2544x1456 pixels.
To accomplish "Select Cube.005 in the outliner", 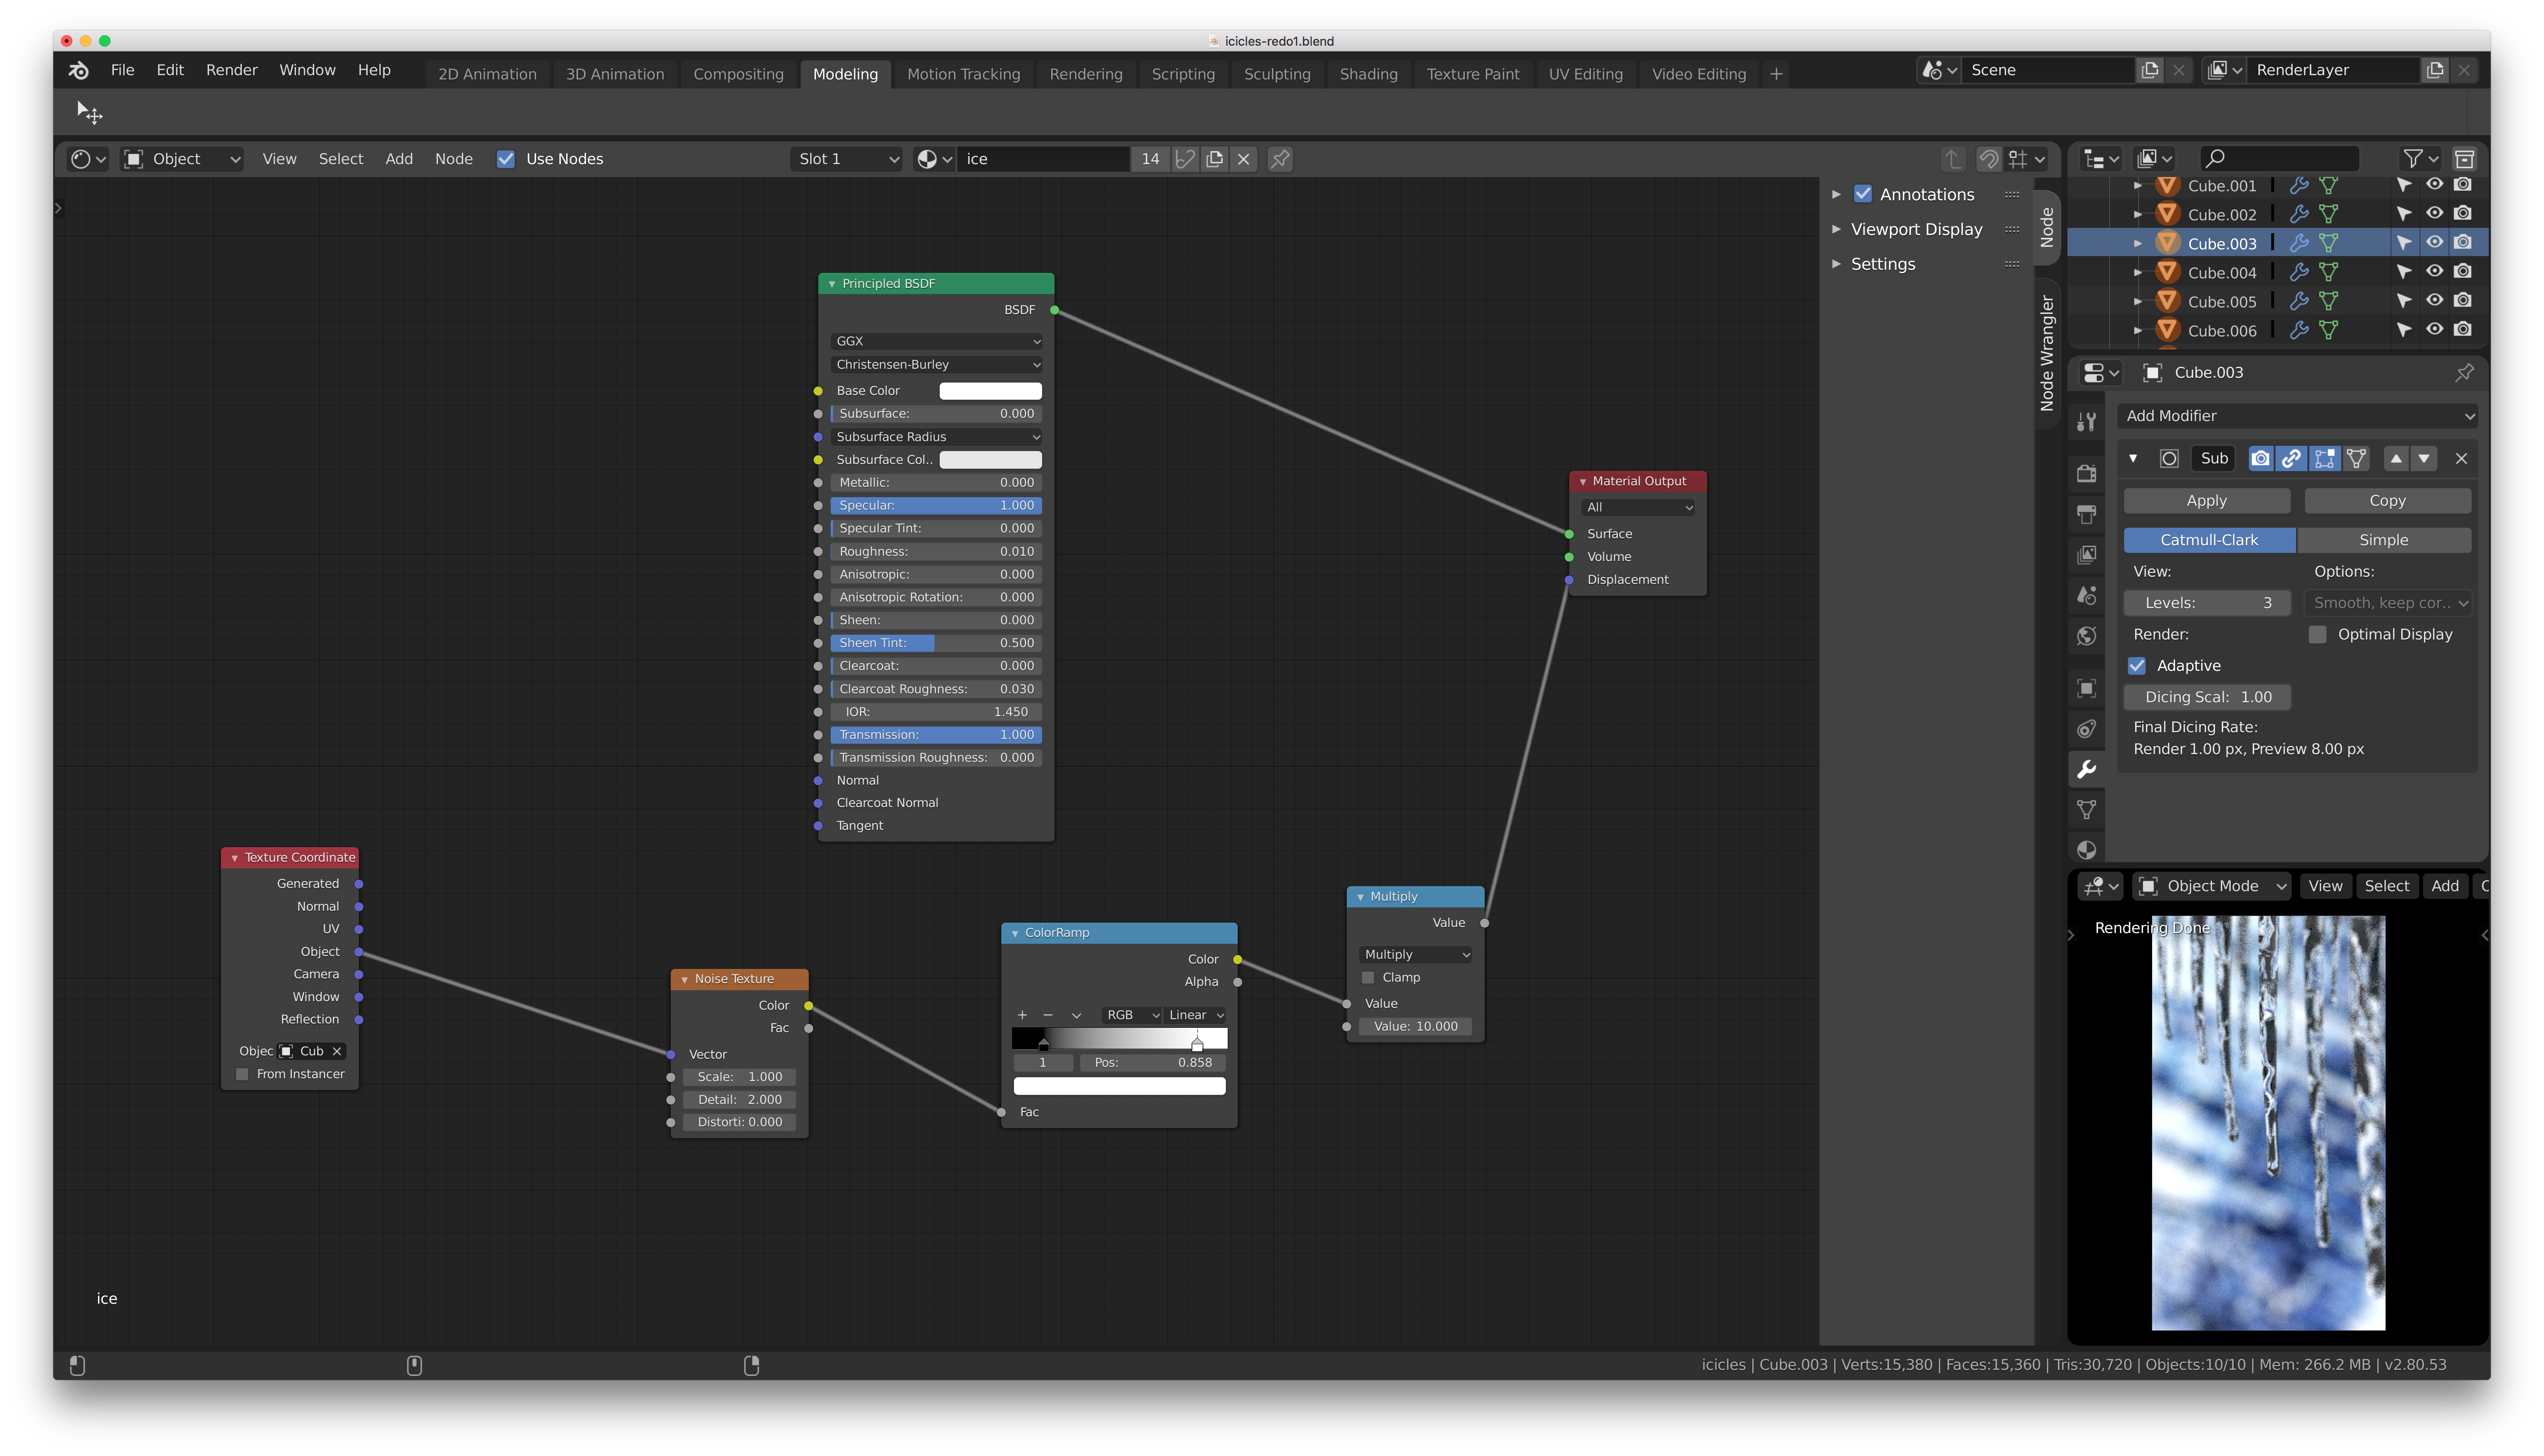I will 2221,301.
